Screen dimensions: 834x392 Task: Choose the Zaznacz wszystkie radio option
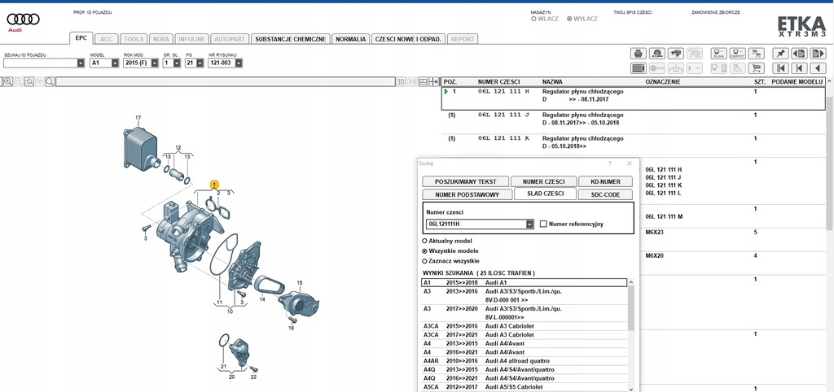pos(424,262)
